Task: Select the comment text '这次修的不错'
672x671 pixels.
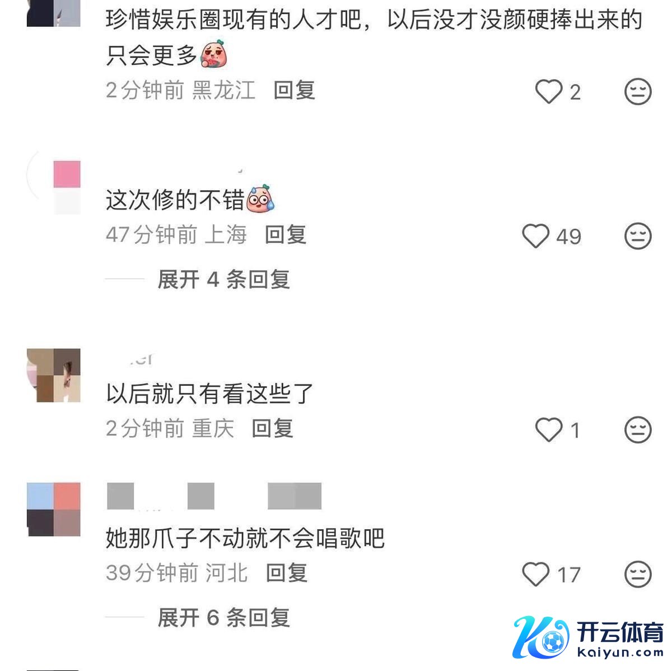Action: click(175, 201)
